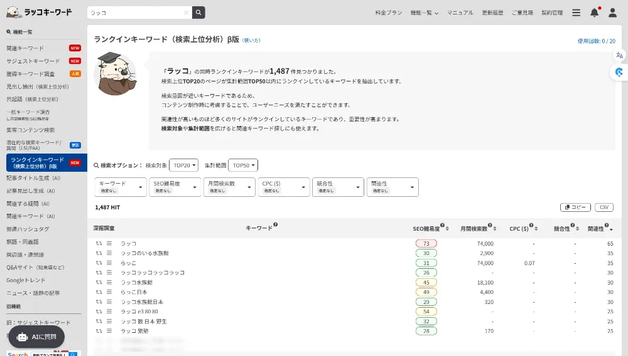Open the hamburger menu icon
The width and height of the screenshot is (628, 356).
pyautogui.click(x=576, y=13)
